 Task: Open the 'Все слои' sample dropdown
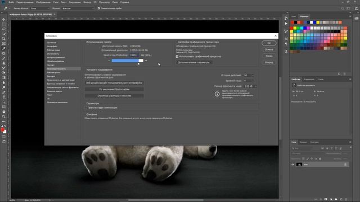tap(78, 8)
